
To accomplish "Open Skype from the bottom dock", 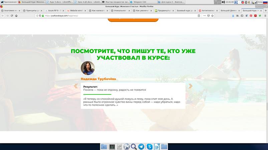I will (x=149, y=146).
